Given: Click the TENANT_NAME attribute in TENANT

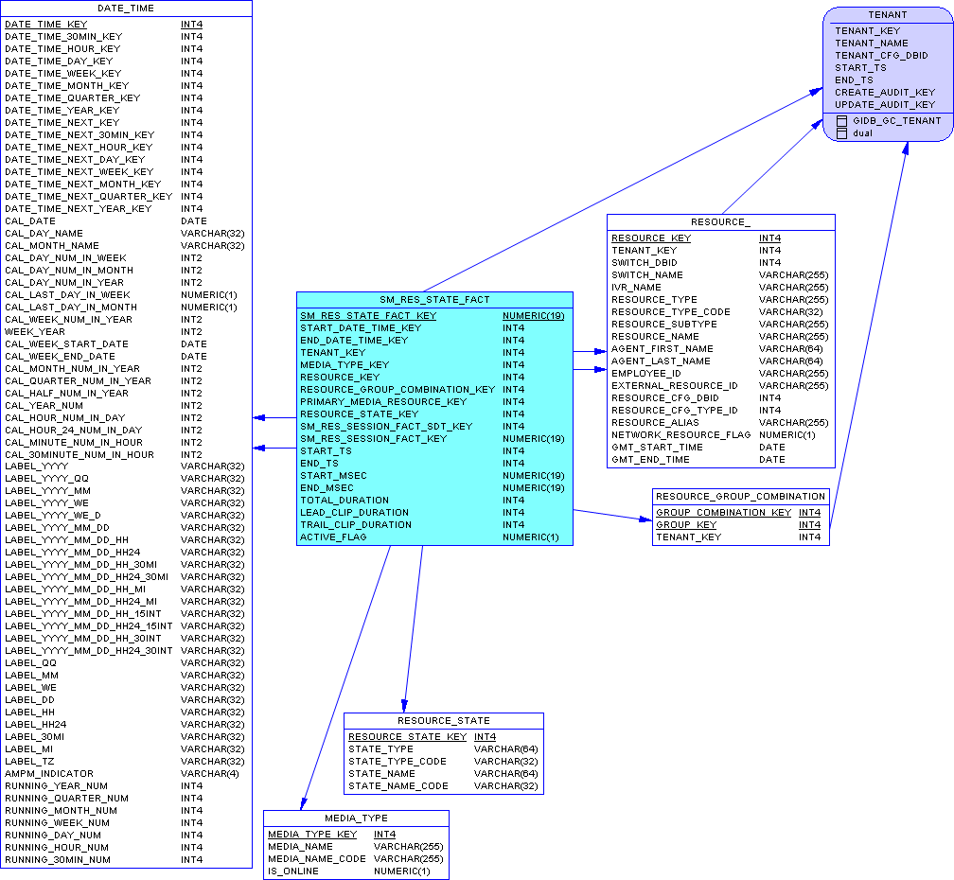Looking at the screenshot, I should pyautogui.click(x=872, y=44).
